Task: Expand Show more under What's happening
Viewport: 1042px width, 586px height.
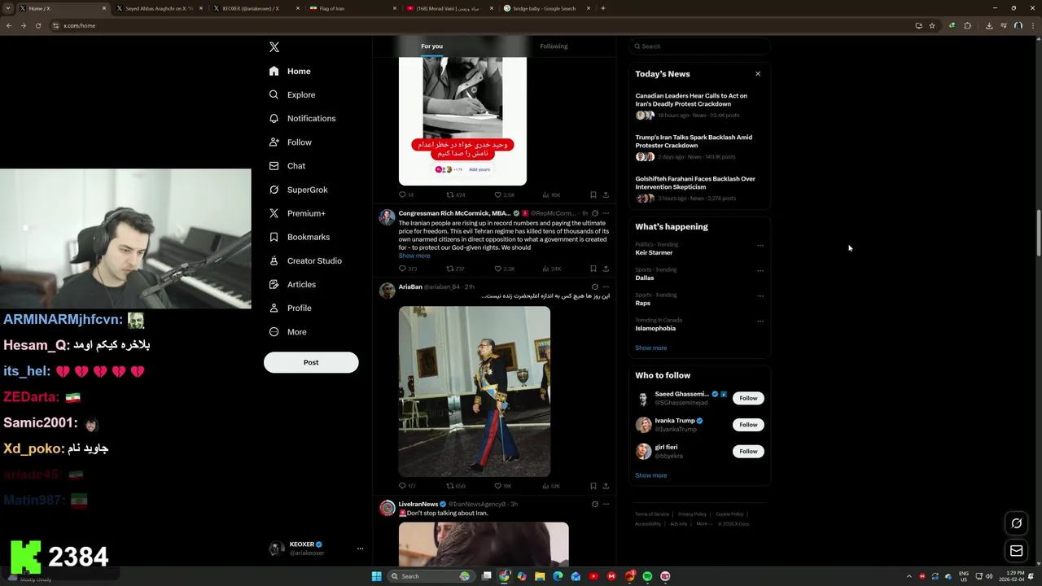Action: click(x=651, y=348)
